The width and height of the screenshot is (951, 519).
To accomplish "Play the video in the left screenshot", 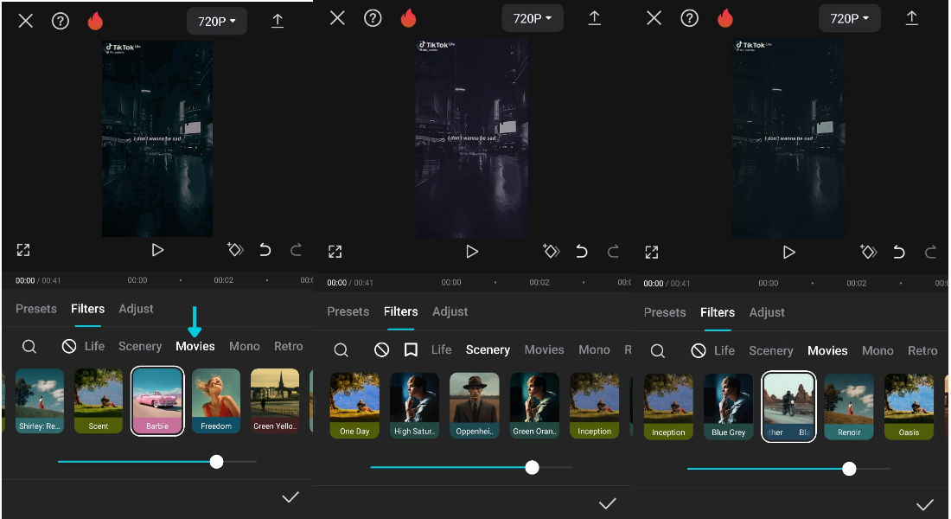I will 157,250.
